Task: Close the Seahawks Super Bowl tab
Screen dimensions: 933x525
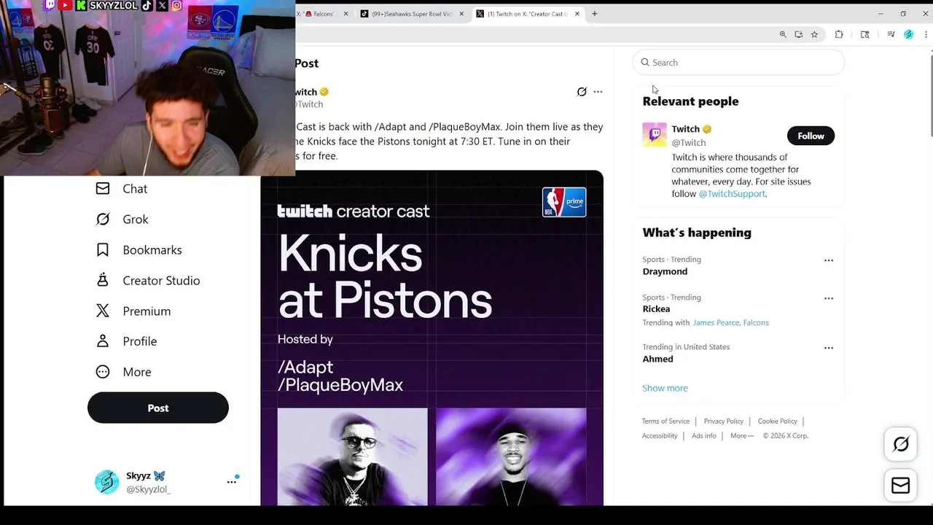Action: point(461,14)
